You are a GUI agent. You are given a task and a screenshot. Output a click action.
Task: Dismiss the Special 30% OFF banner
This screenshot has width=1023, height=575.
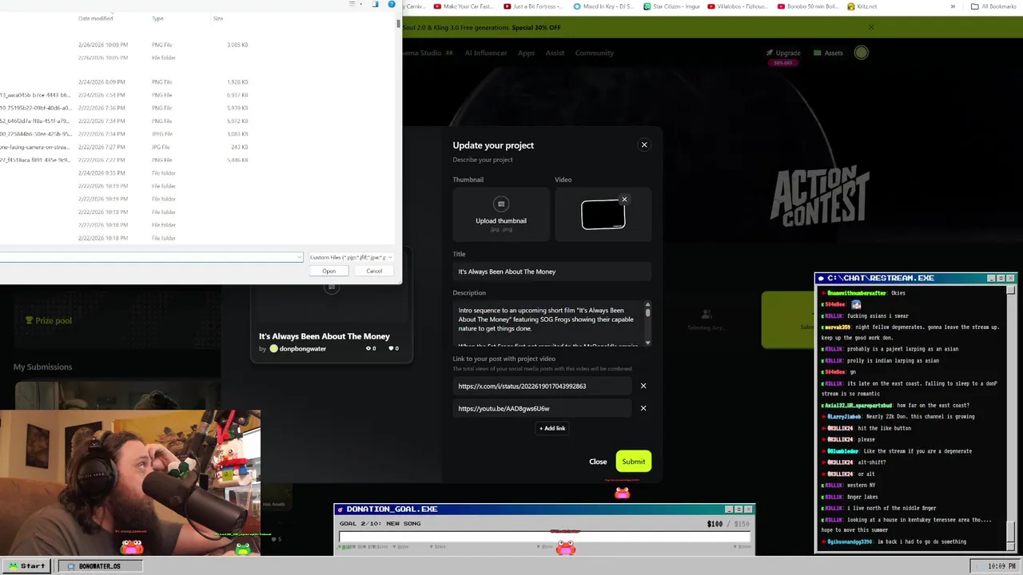point(871,27)
